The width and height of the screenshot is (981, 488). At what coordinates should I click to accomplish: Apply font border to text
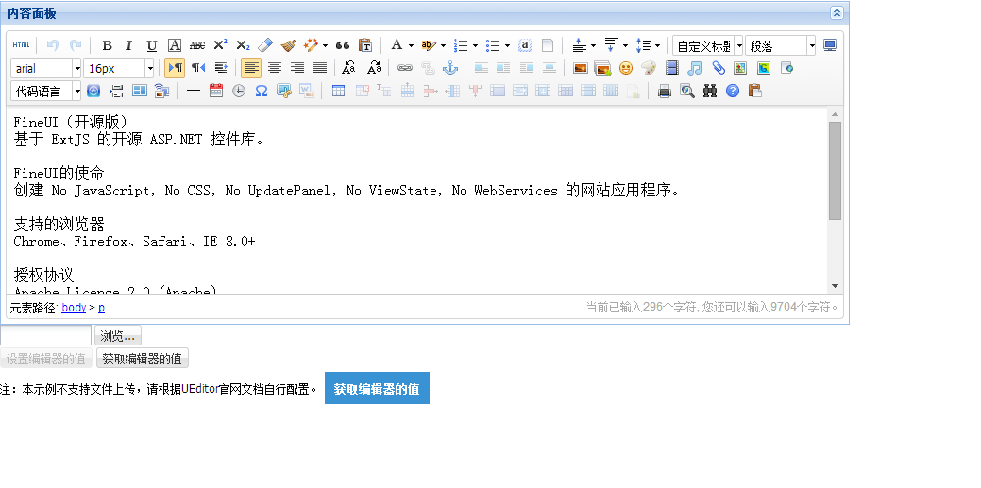tap(175, 45)
